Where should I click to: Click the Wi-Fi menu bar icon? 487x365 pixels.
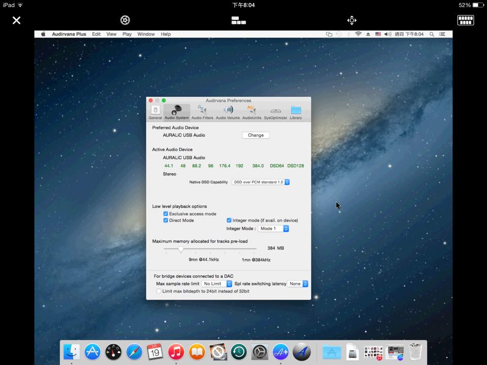358,34
